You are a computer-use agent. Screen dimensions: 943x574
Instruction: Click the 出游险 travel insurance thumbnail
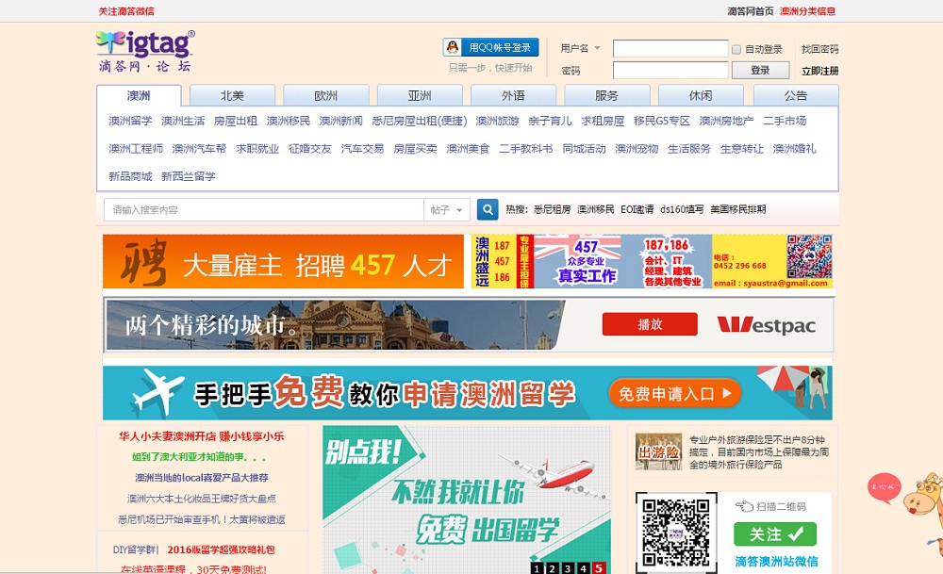point(658,451)
